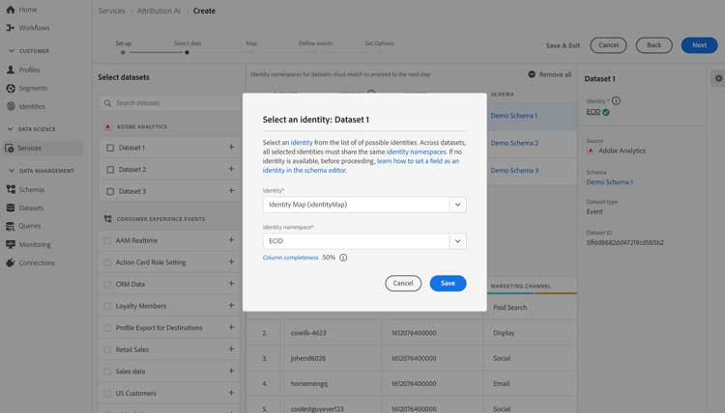
Task: Open Monitoring icon in sidebar
Action: click(x=11, y=244)
